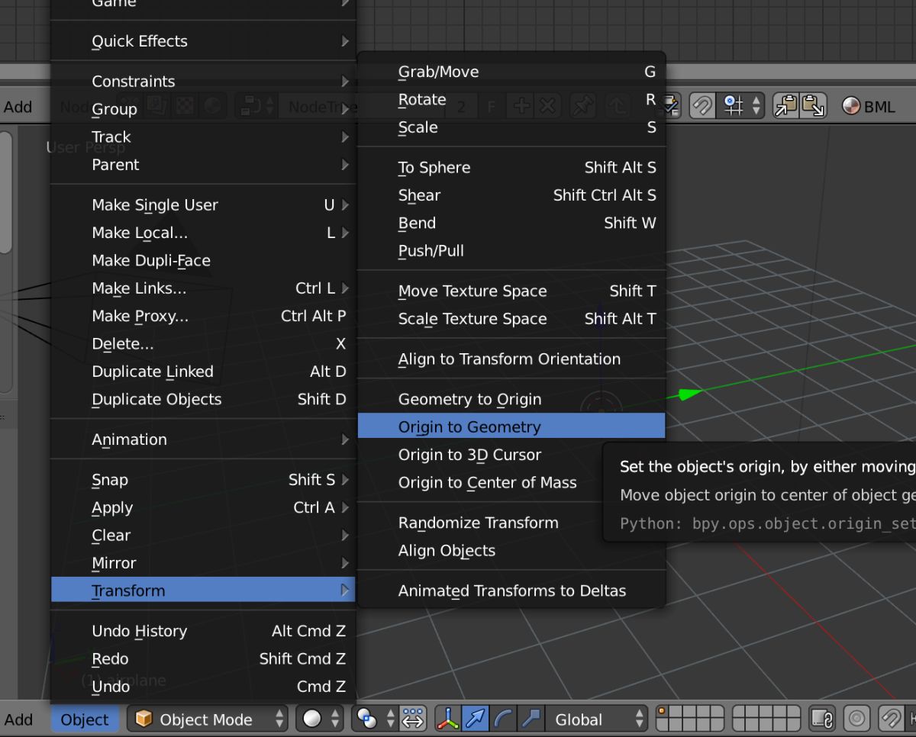Select Geometry to Origin
The height and width of the screenshot is (737, 916).
(x=511, y=399)
